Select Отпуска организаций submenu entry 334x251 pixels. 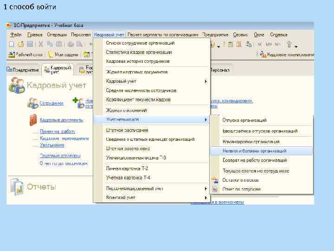(244, 120)
